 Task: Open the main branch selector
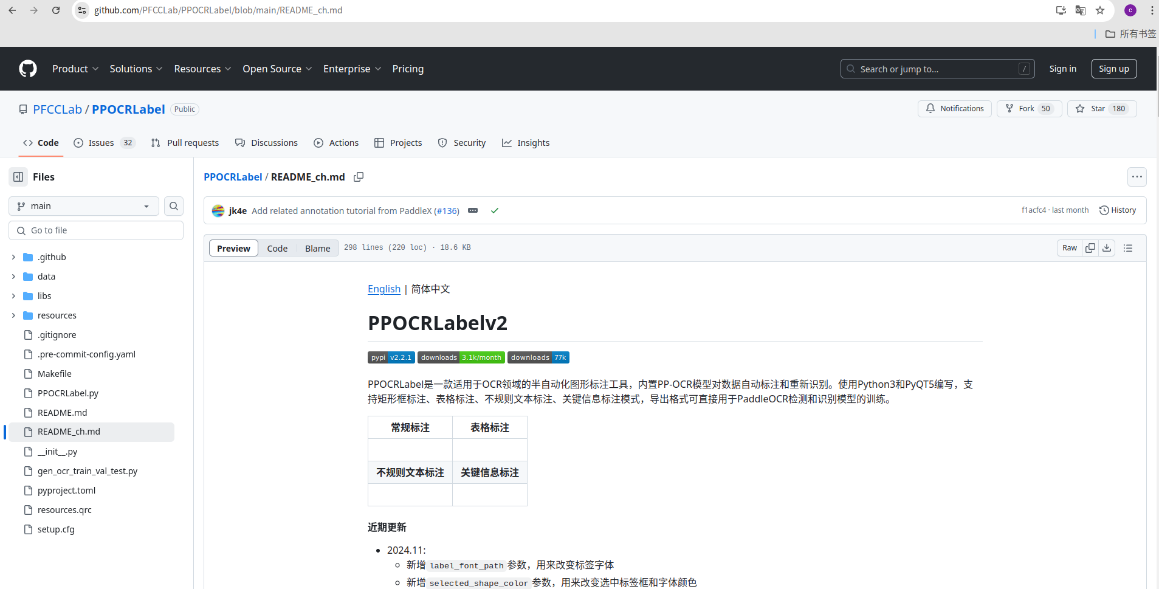(x=83, y=206)
